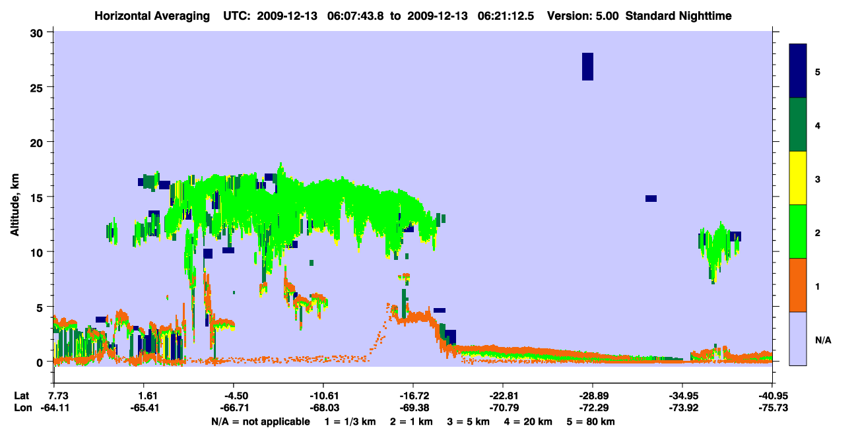Click the 0 km altitude tick label
This screenshot has height=440, width=858.
(40, 361)
